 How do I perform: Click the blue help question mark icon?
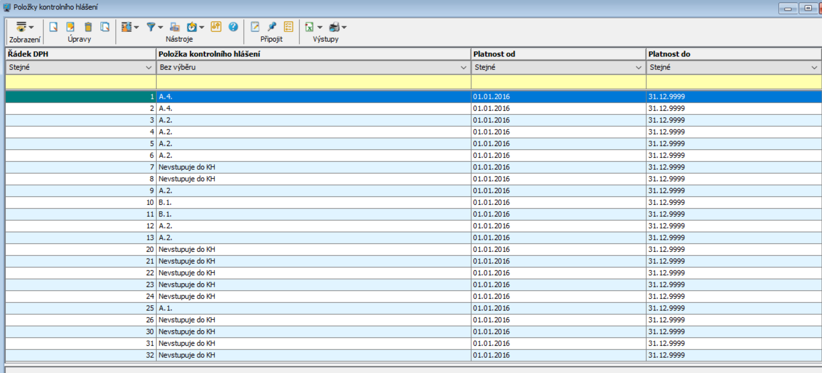pos(233,27)
